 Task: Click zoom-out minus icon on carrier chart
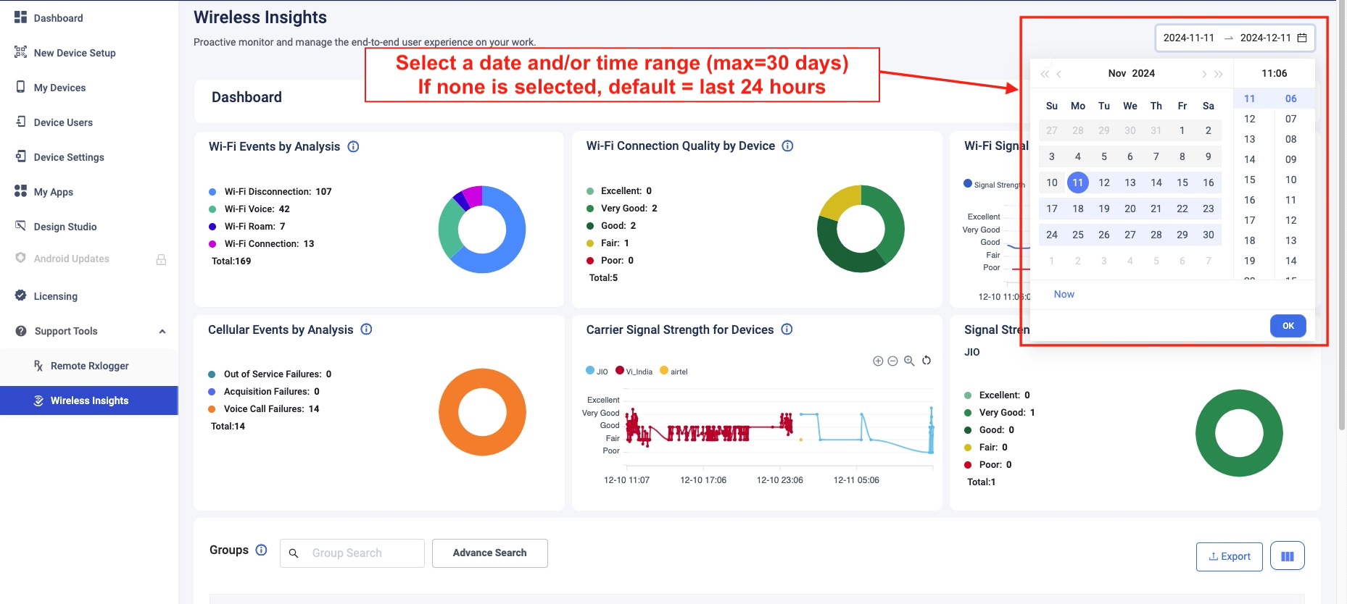tap(893, 361)
